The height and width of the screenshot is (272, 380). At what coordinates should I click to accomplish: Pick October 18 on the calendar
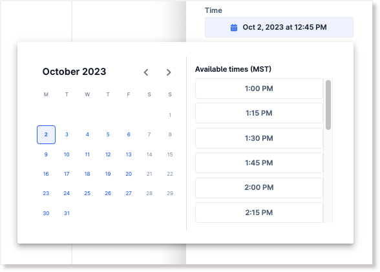[87, 174]
